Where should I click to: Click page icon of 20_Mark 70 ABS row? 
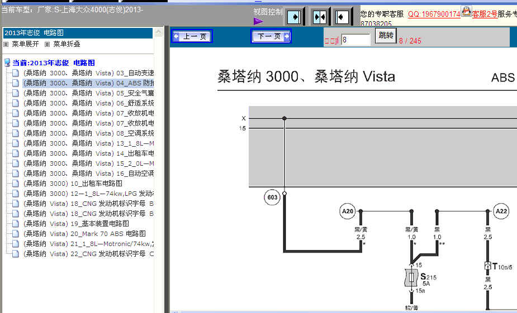click(x=16, y=234)
